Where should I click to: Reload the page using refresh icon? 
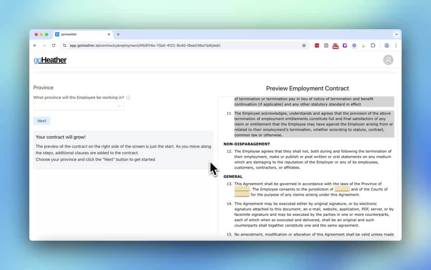point(53,45)
